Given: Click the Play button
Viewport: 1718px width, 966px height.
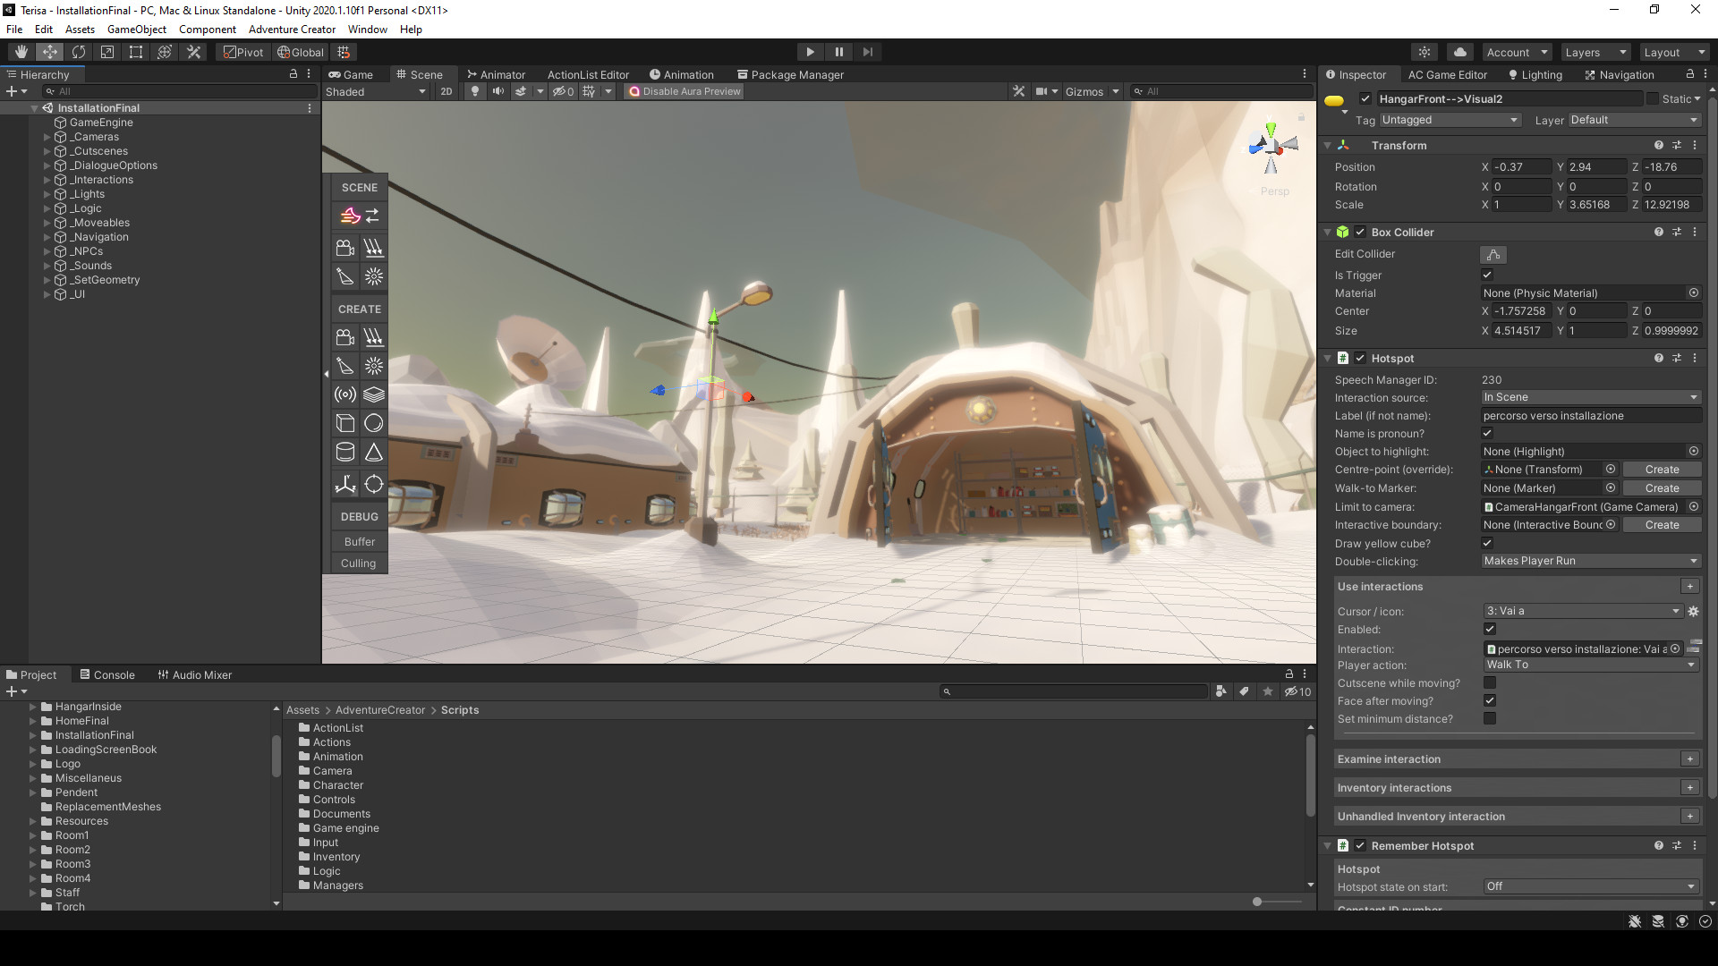Looking at the screenshot, I should coord(810,52).
